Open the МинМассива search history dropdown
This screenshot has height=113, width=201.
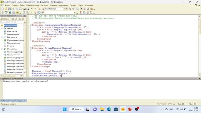click(x=64, y=9)
